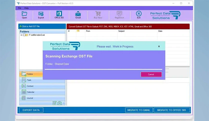209x121 pixels.
Task: Click the Journal book icon
Action: (24, 98)
